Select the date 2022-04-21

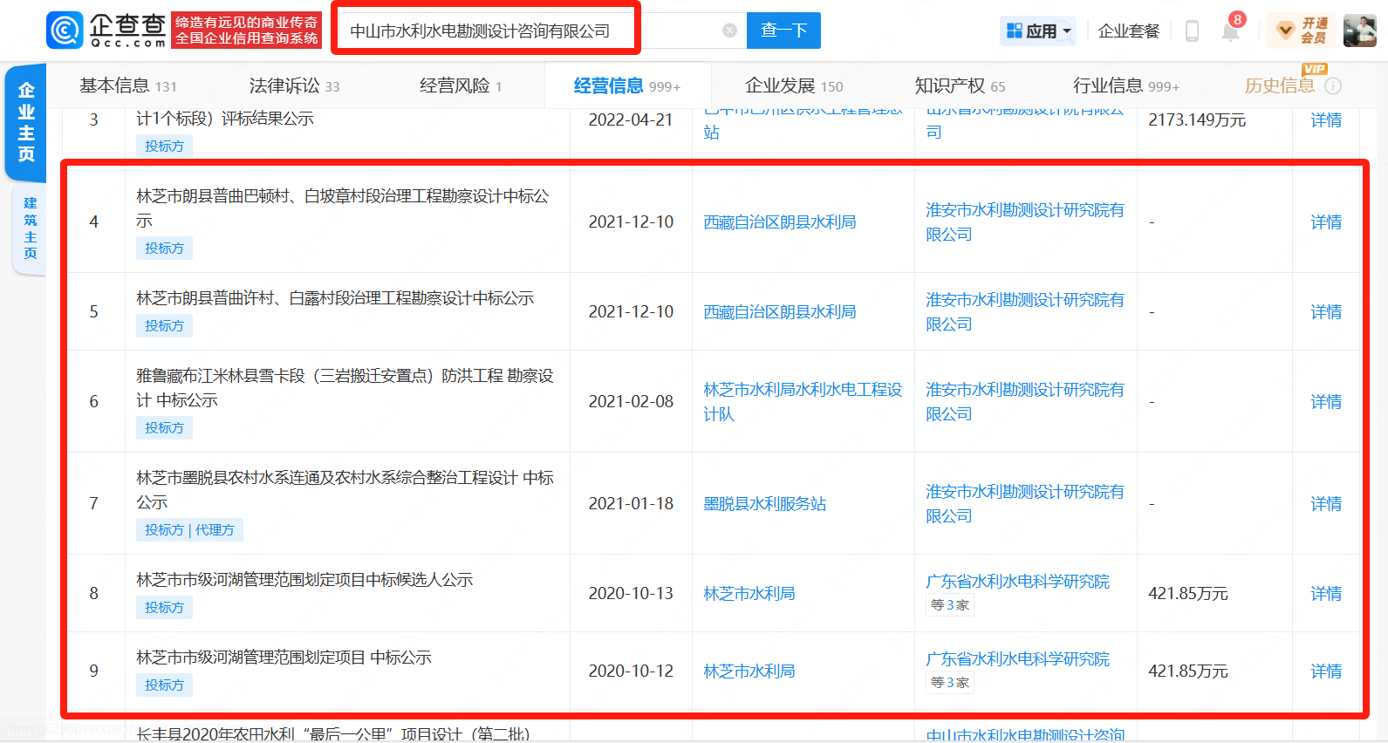631,119
